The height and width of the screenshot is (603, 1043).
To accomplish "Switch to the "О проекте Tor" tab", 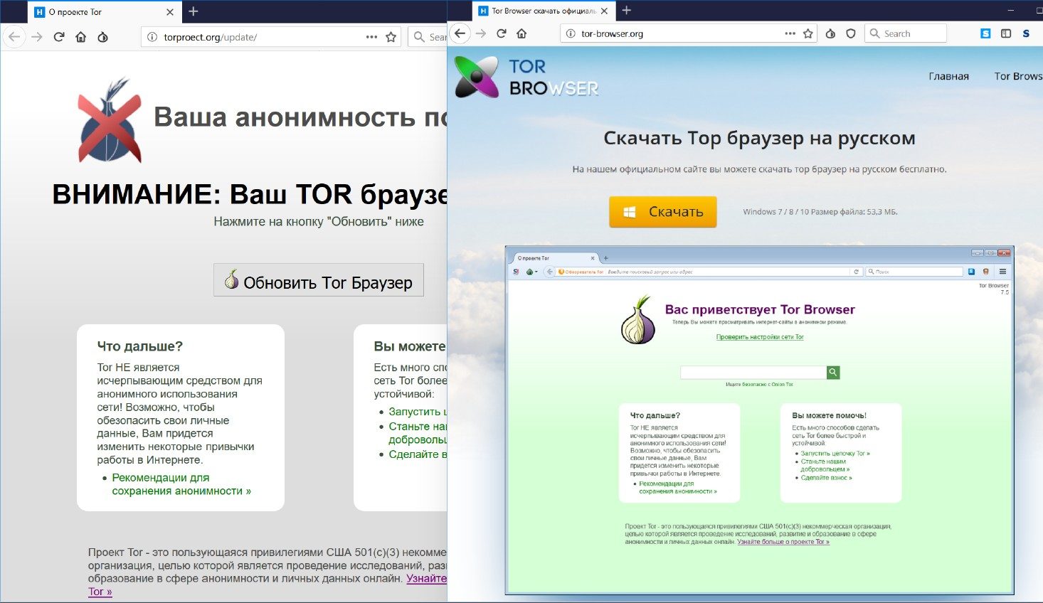I will [100, 12].
